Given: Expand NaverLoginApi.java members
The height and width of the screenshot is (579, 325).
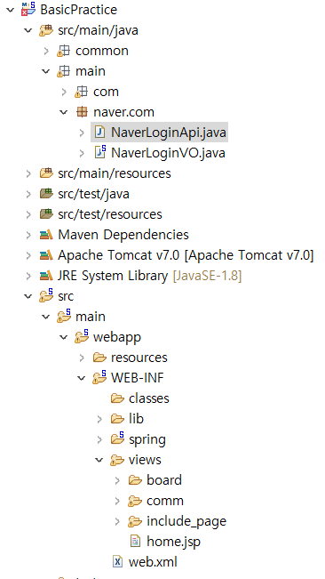Looking at the screenshot, I should 82,133.
